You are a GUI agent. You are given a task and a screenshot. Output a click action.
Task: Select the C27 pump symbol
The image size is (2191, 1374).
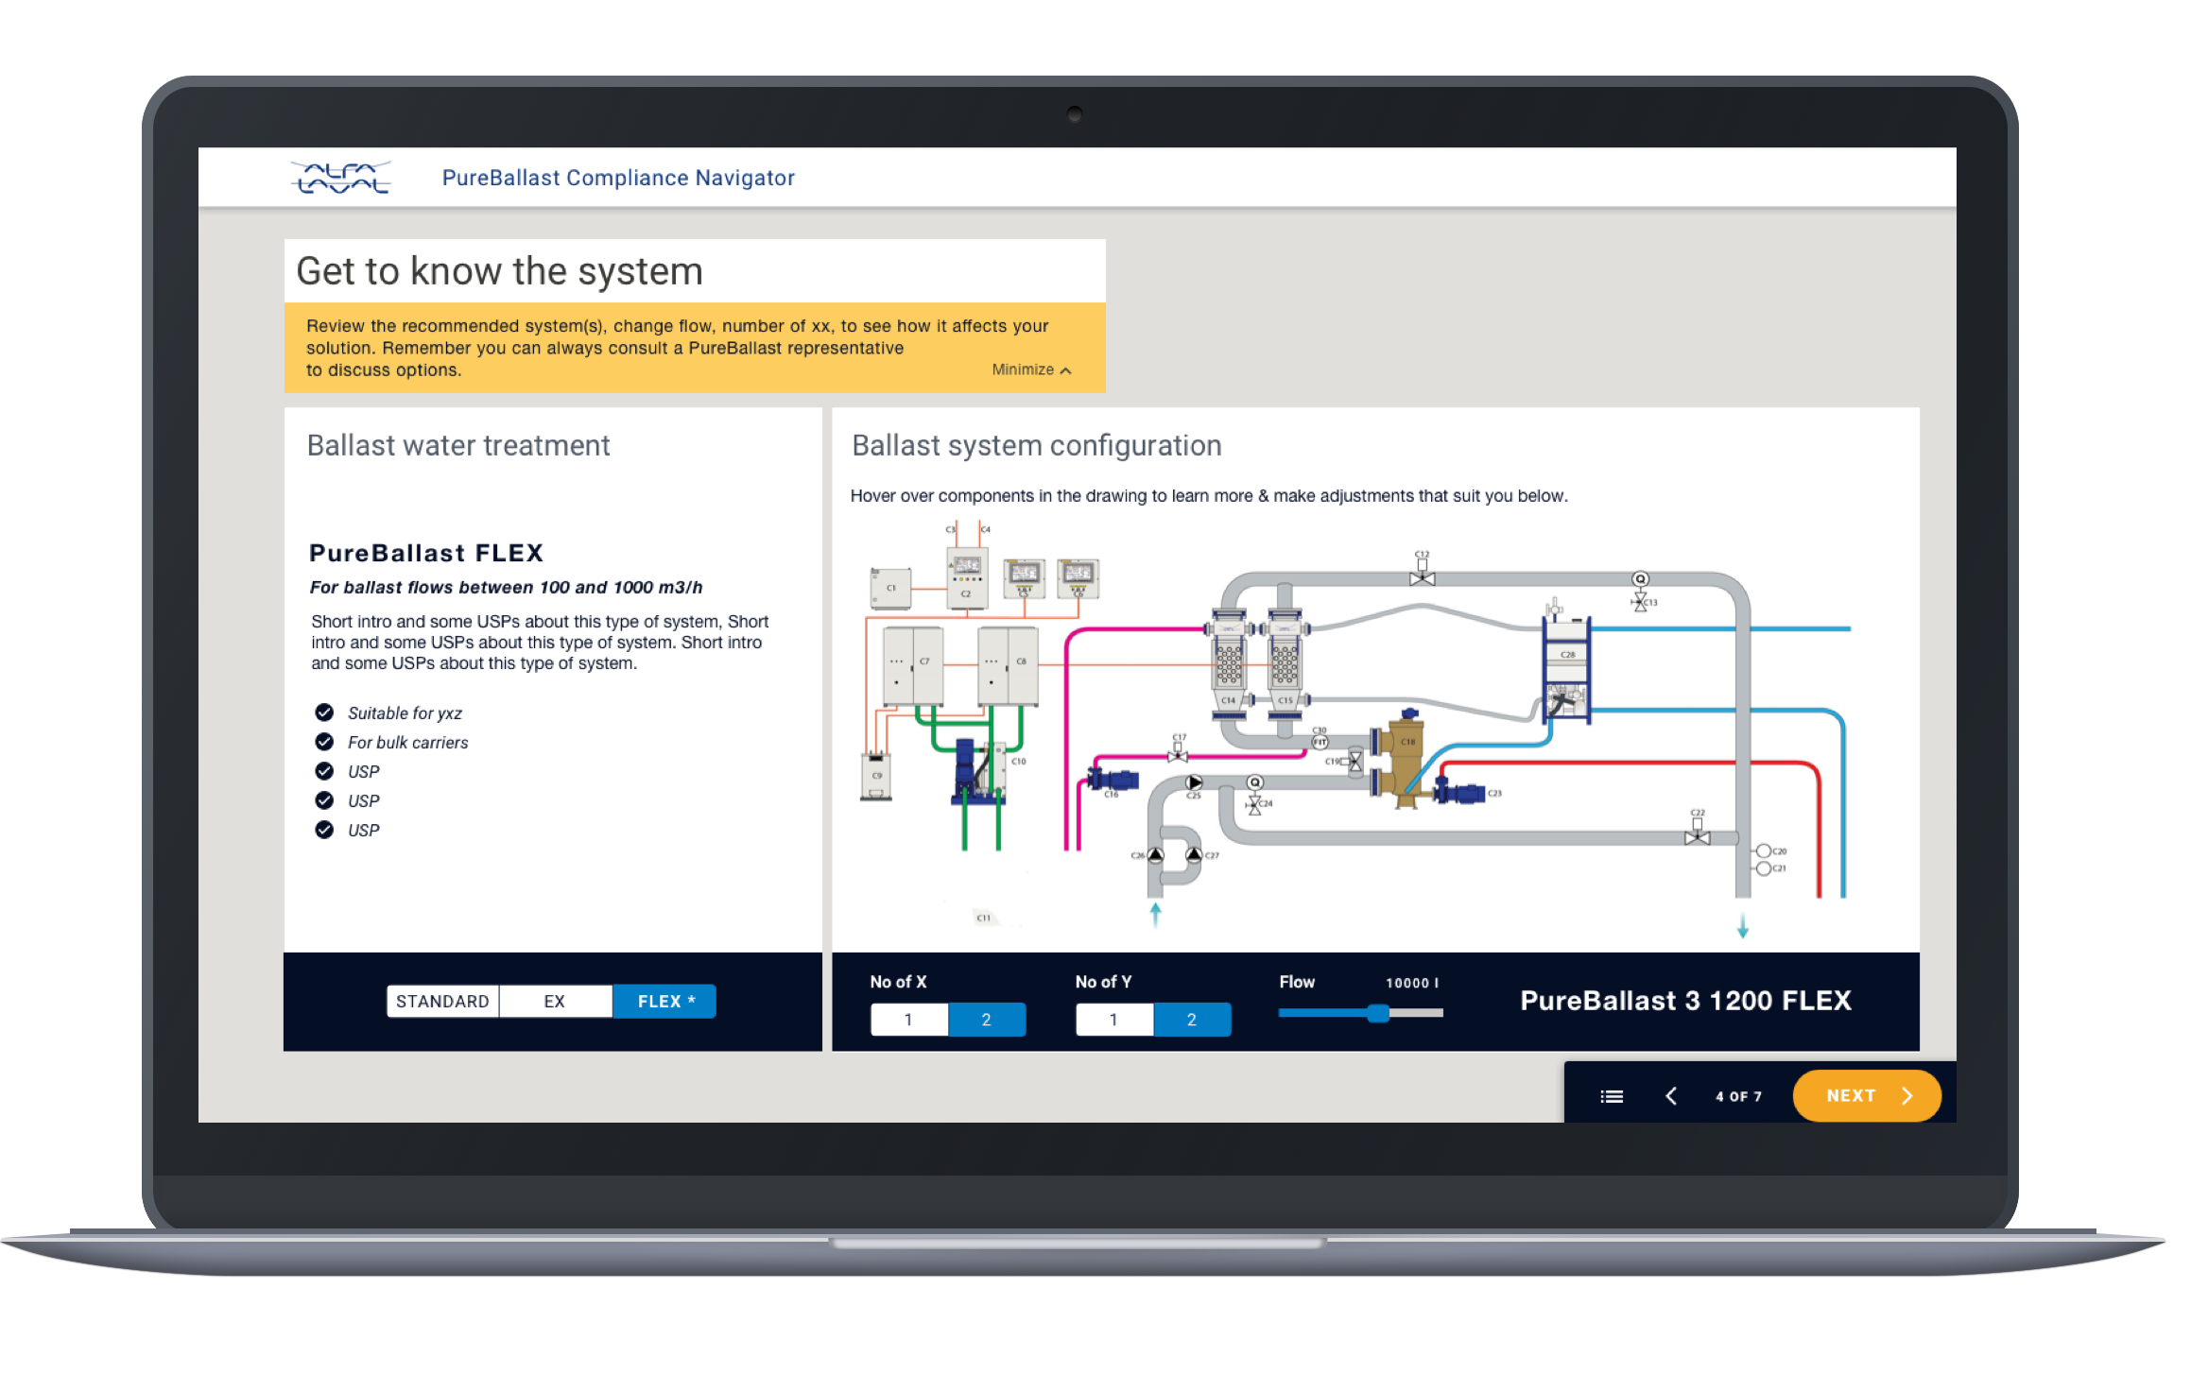tap(1195, 855)
